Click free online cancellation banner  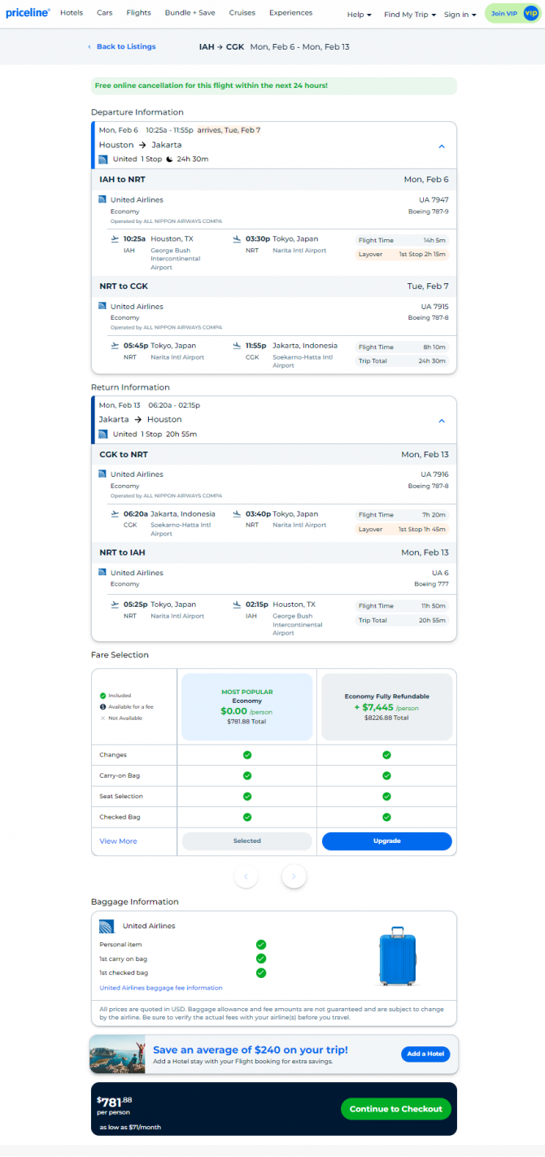[x=273, y=85]
